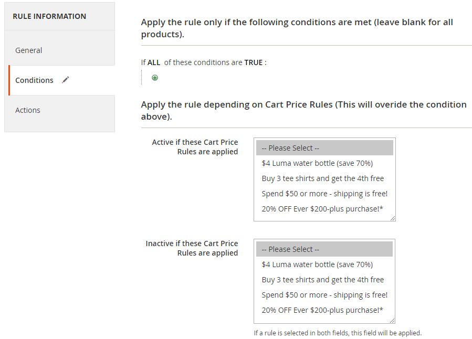The image size is (472, 339).
Task: Choose 'Buy 3 tee shirts' in Inactive list
Action: point(324,280)
